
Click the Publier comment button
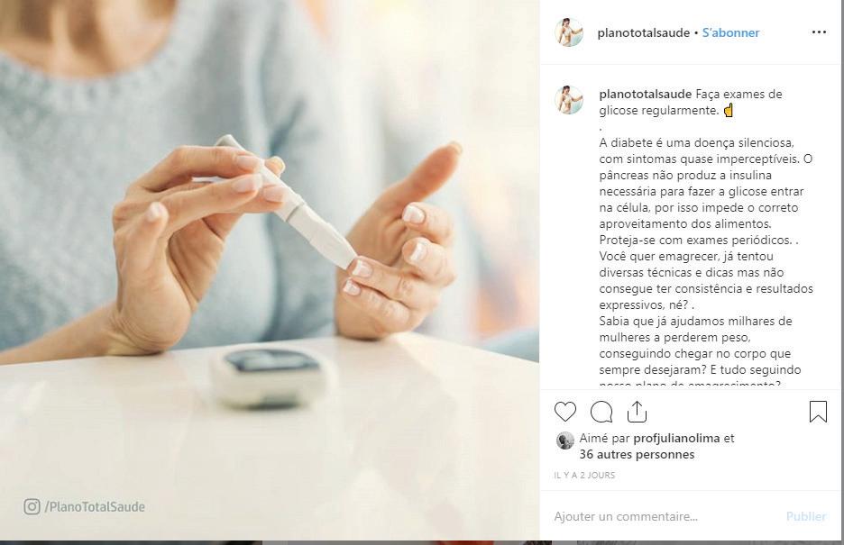click(x=806, y=516)
